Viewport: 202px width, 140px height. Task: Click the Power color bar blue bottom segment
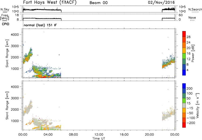[x=184, y=73]
